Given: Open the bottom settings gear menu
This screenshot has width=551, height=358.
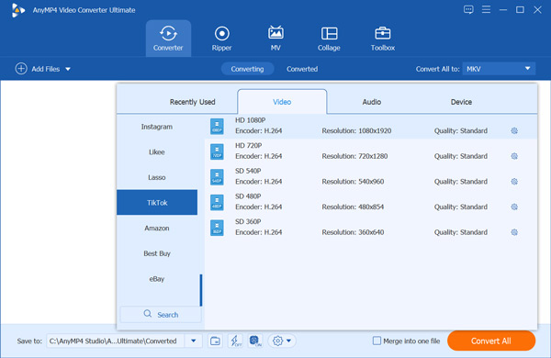Looking at the screenshot, I should (282, 341).
